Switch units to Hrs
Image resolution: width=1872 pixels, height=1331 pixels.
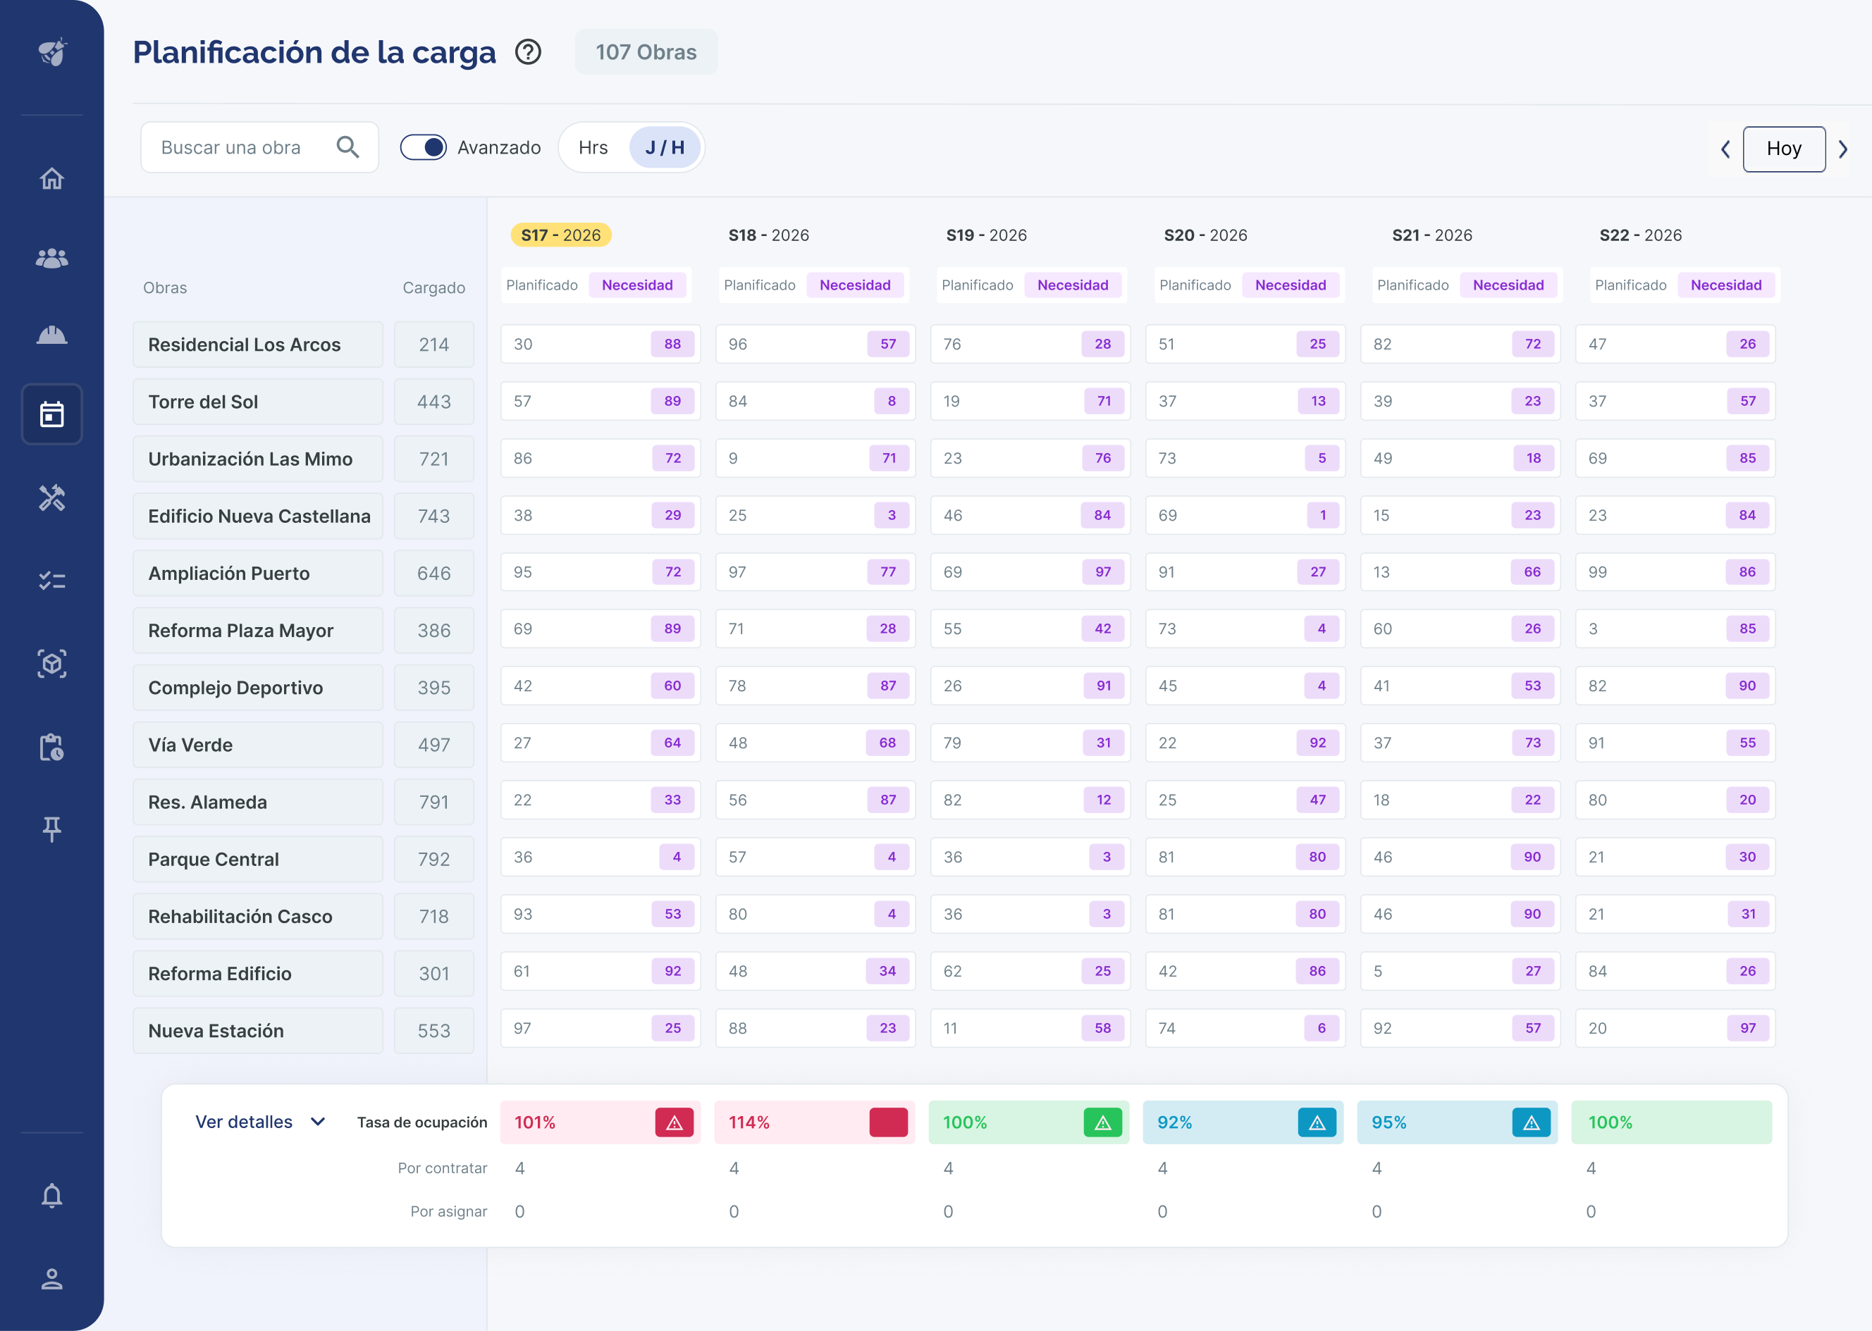593,147
